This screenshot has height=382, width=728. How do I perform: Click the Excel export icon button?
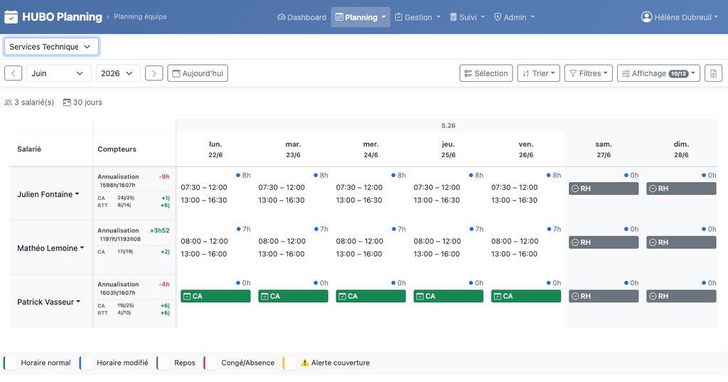coord(713,73)
